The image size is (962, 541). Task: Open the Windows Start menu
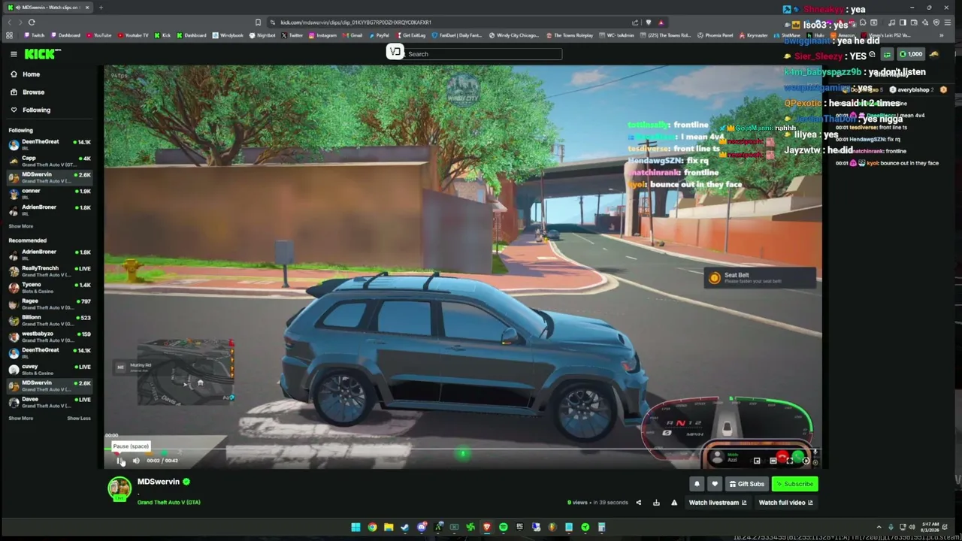355,527
